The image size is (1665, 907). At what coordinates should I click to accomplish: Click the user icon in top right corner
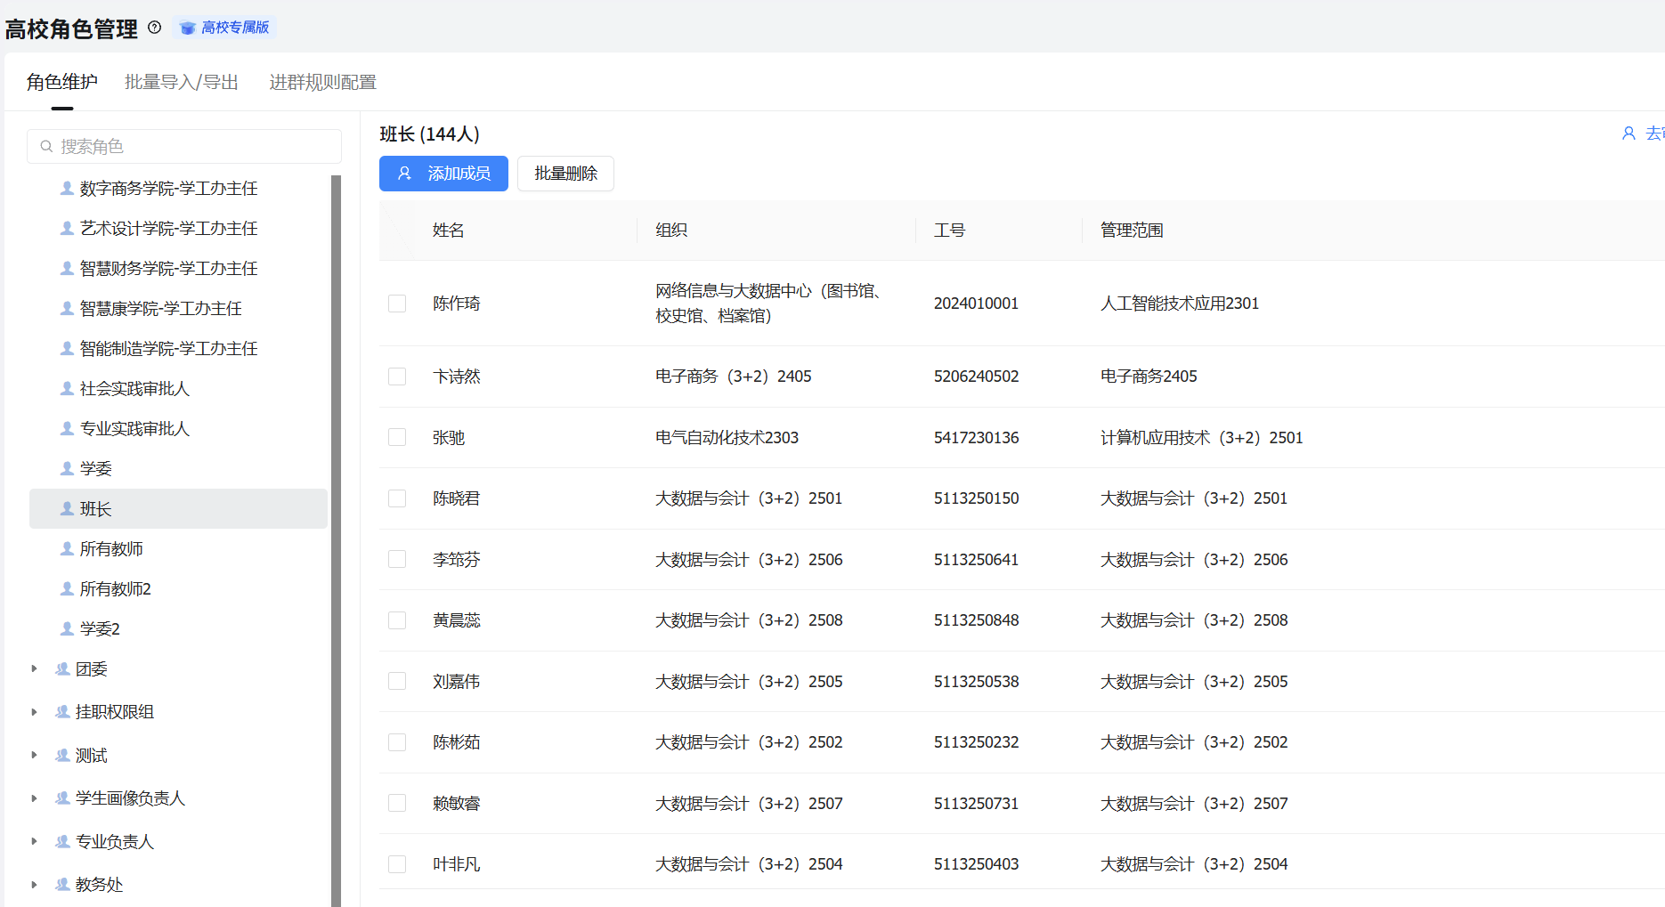(x=1628, y=134)
